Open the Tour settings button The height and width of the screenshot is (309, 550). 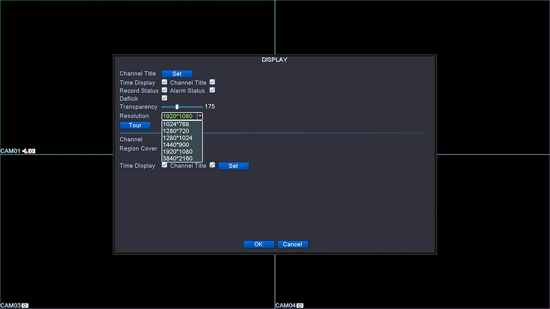click(x=135, y=125)
